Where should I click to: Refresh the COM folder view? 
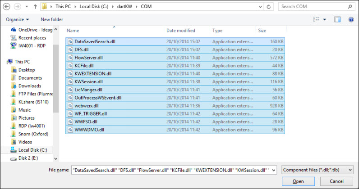point(269,7)
